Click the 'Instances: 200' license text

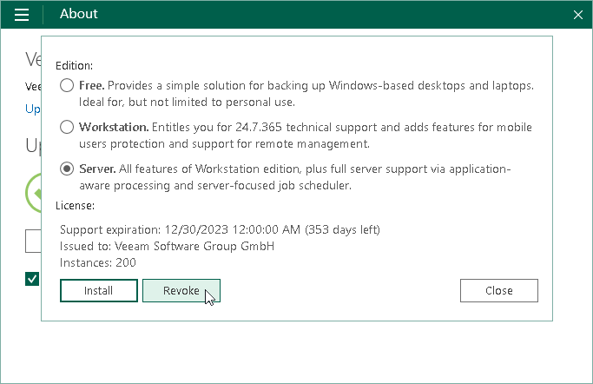[97, 262]
